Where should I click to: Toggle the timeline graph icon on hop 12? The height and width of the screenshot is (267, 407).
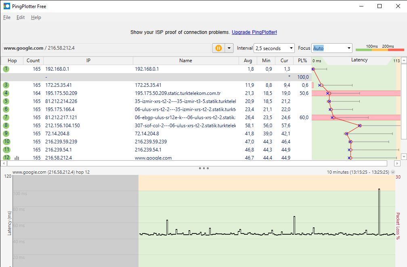pos(17,158)
